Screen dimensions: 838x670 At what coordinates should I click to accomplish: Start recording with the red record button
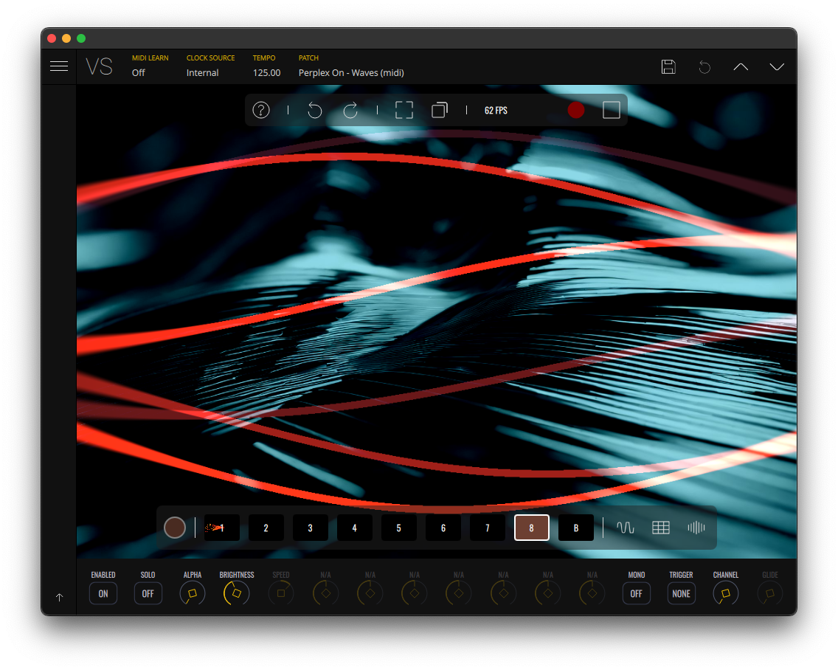[576, 110]
